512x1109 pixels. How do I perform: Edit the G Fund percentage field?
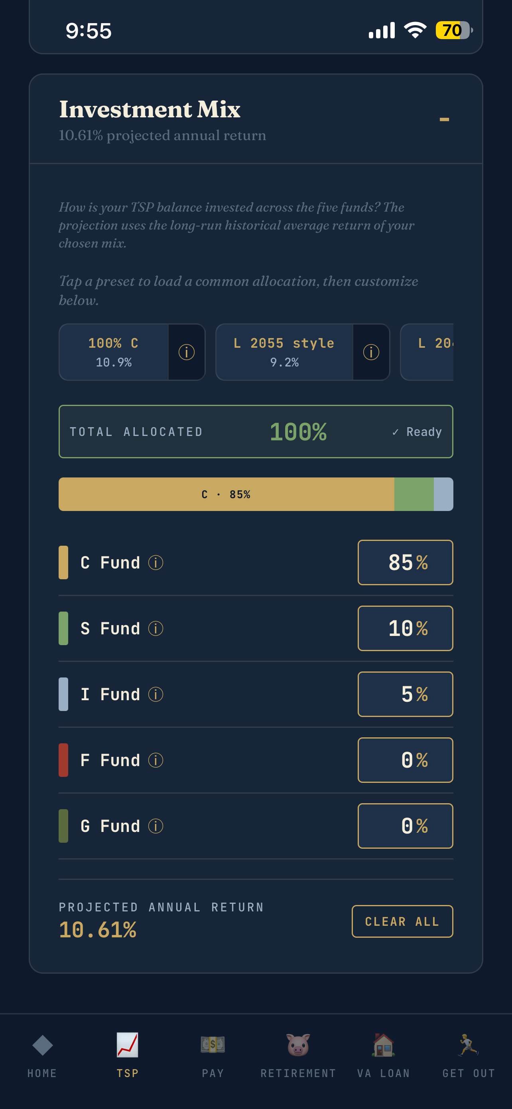[x=406, y=826]
